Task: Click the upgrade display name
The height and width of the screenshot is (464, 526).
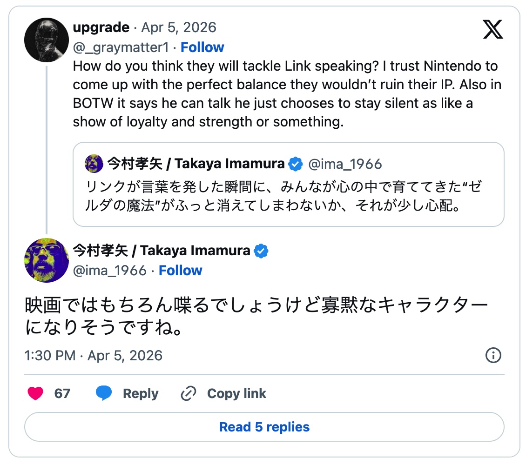Action: 101,27
